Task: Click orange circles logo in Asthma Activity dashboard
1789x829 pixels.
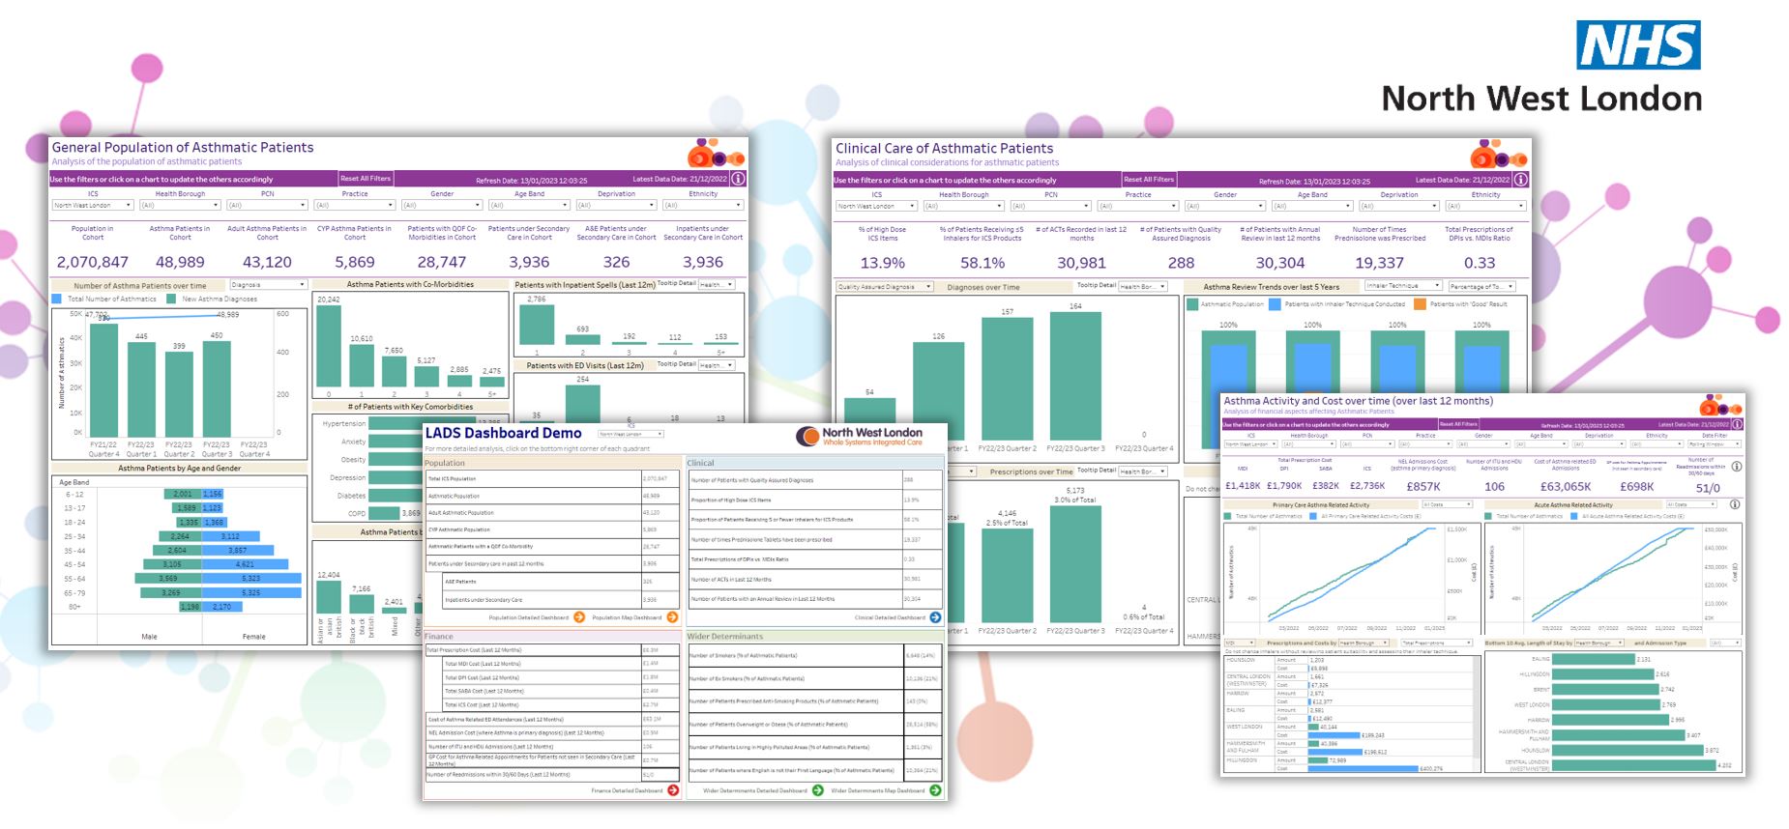Action: (1721, 404)
